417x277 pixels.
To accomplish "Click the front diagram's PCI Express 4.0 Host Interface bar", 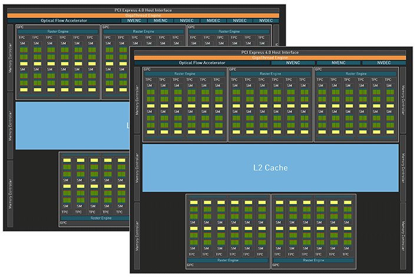I will (270, 53).
